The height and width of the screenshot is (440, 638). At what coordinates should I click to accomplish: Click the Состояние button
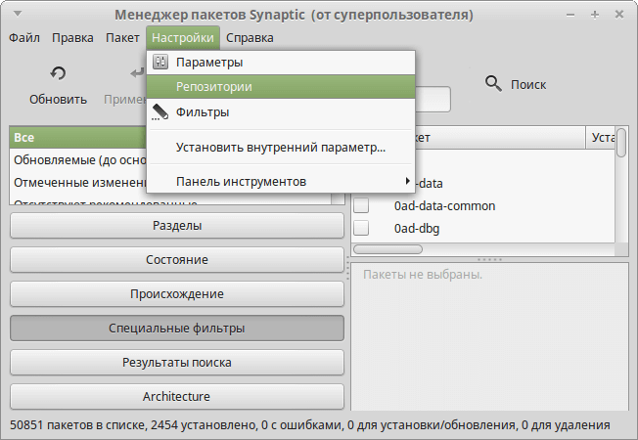177,259
